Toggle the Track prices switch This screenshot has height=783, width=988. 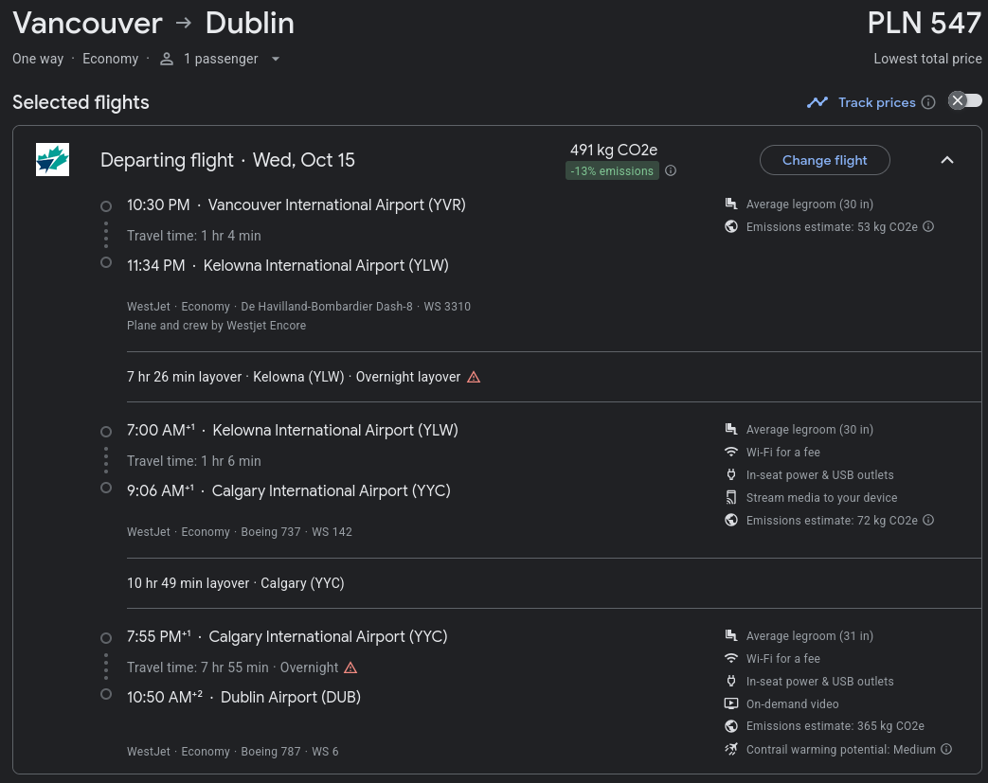pyautogui.click(x=965, y=100)
